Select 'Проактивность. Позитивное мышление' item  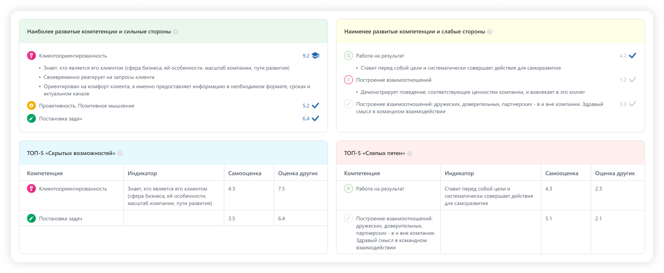point(87,106)
